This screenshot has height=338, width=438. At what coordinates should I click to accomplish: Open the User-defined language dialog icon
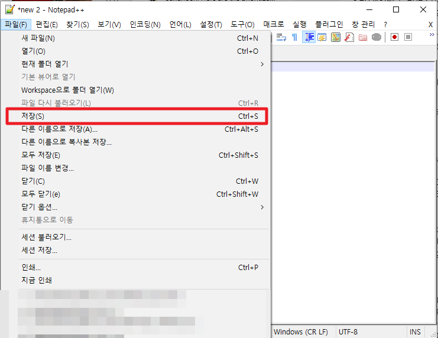(x=322, y=37)
